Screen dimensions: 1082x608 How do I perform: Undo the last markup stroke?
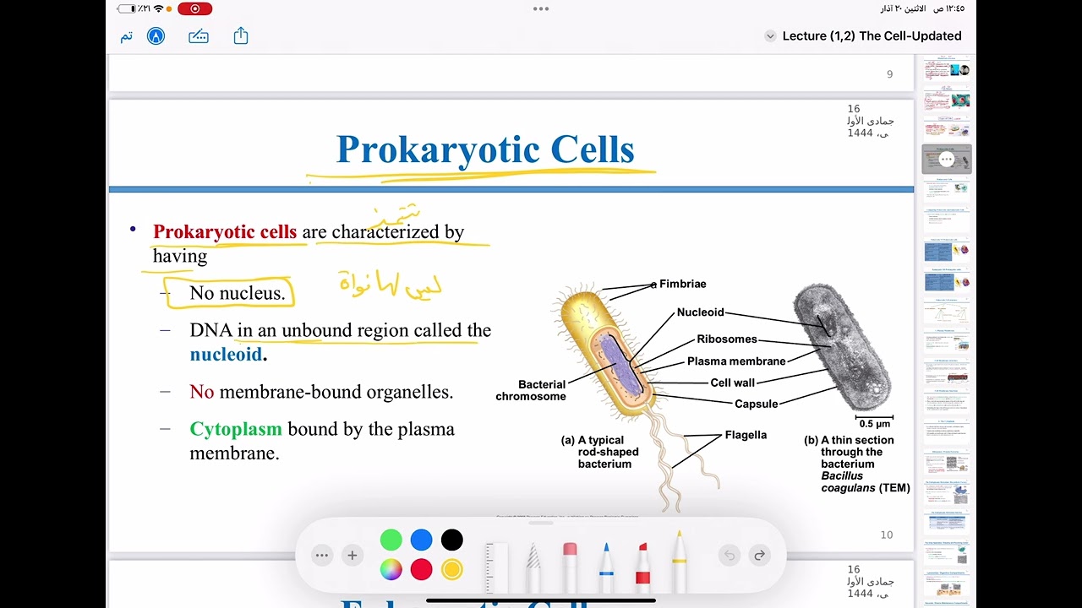[x=730, y=555]
